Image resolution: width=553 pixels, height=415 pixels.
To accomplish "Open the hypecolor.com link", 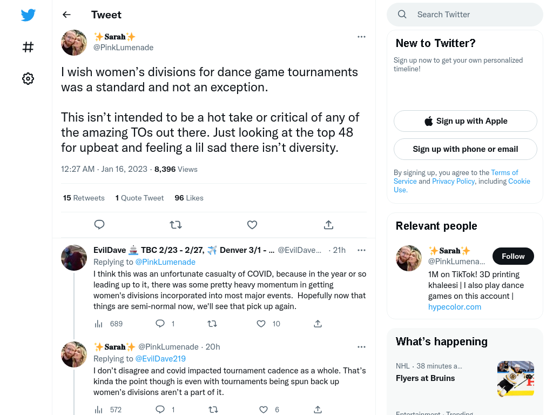I will point(454,307).
